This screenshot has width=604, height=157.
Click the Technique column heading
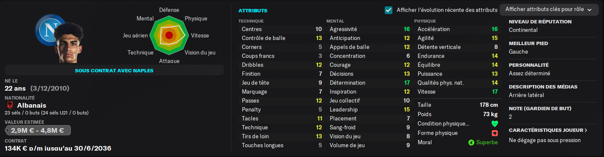point(251,21)
